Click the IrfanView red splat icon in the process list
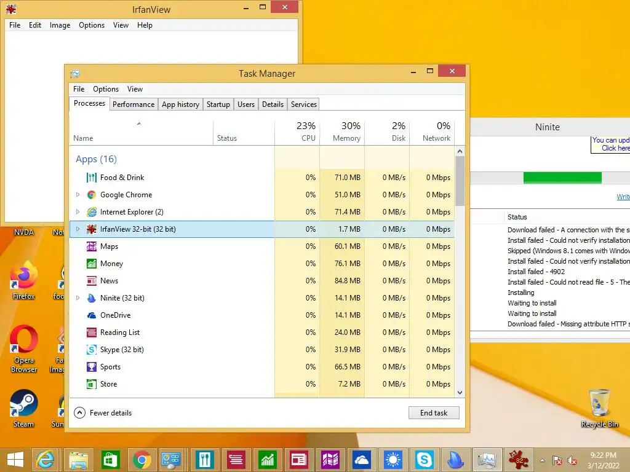This screenshot has width=630, height=472. (x=92, y=229)
